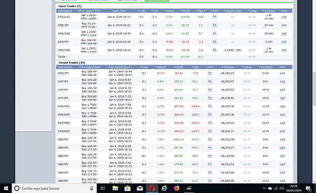The width and height of the screenshot is (316, 193).
Task: Sort closed trades by Price Open/Close
Action: click(89, 67)
